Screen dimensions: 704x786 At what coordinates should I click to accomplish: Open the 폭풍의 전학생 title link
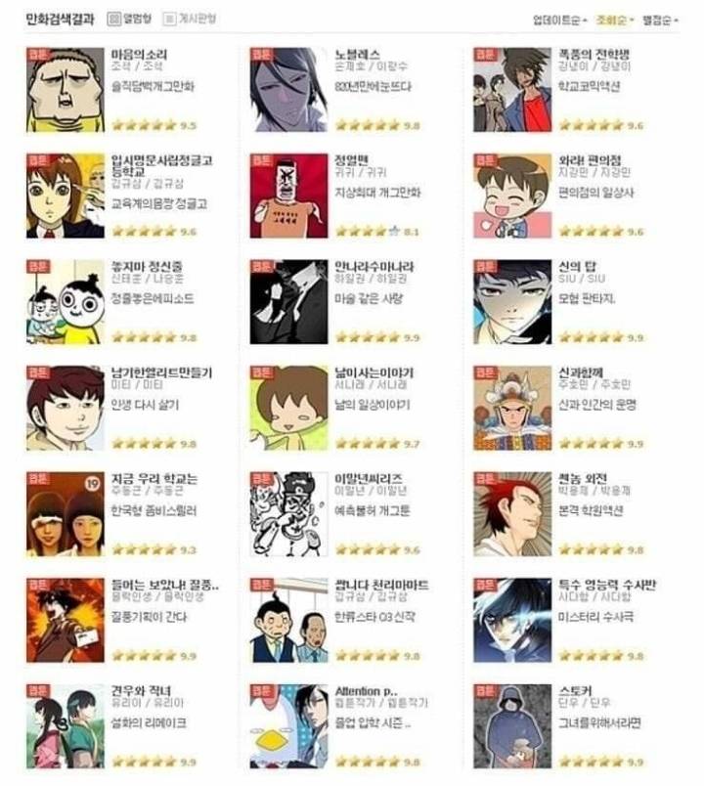(594, 54)
